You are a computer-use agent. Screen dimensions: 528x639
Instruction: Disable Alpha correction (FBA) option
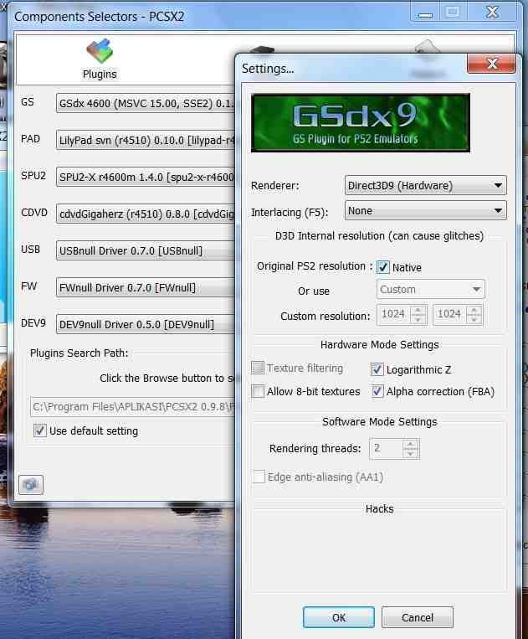(377, 391)
